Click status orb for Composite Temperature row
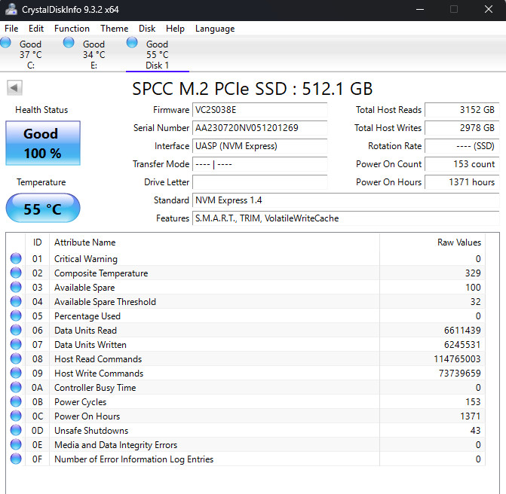This screenshot has height=494, width=506. click(x=16, y=273)
